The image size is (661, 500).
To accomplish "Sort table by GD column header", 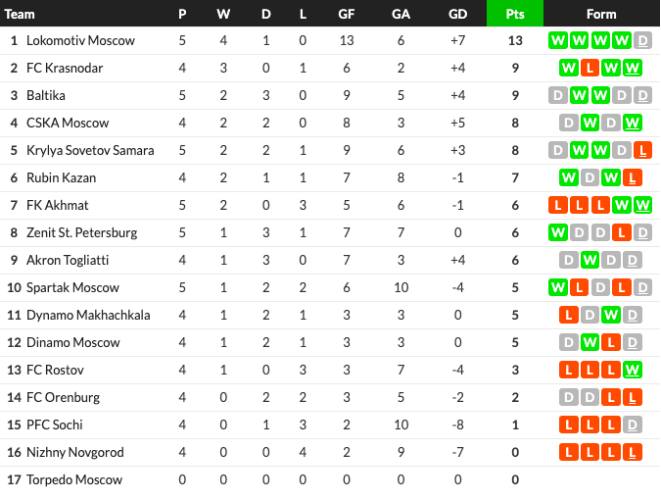I will pos(458,14).
